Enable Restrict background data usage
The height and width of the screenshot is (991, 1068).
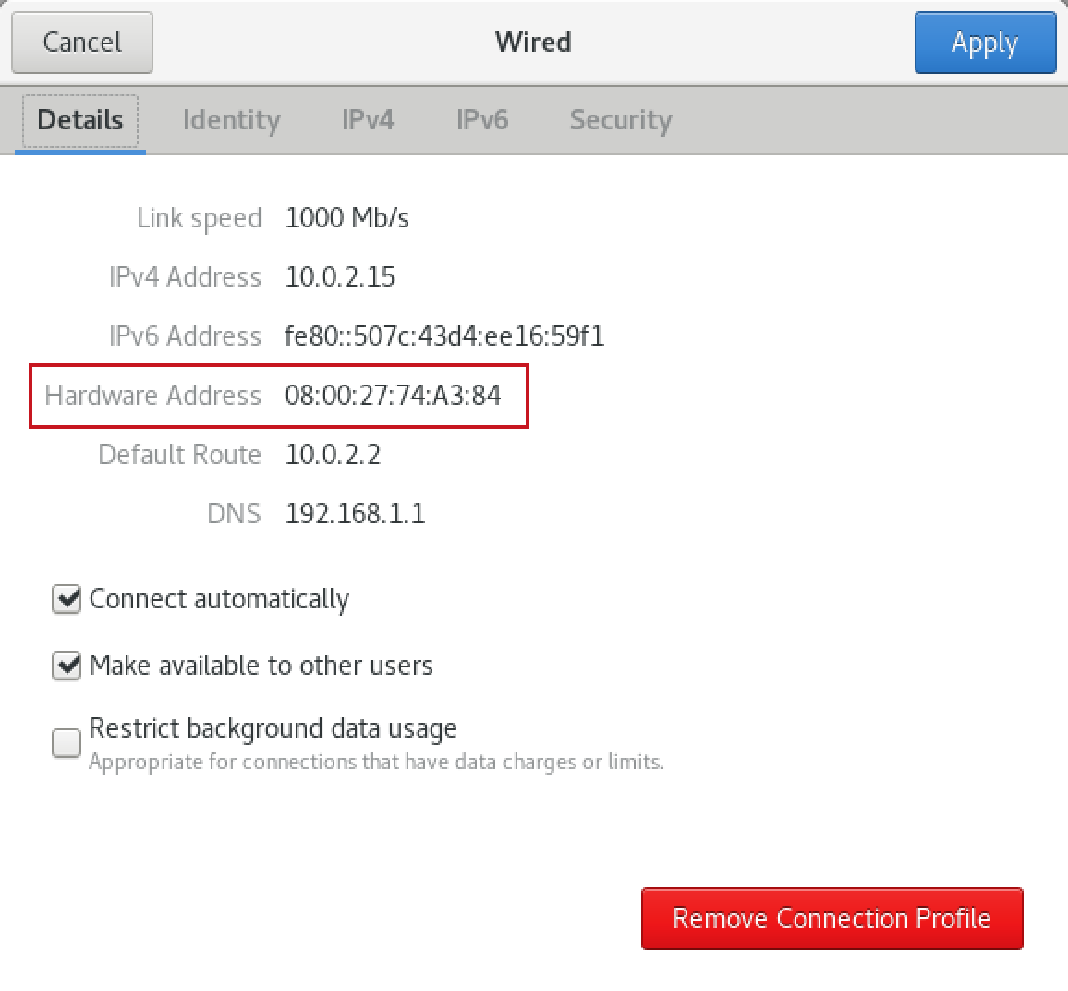(x=67, y=742)
